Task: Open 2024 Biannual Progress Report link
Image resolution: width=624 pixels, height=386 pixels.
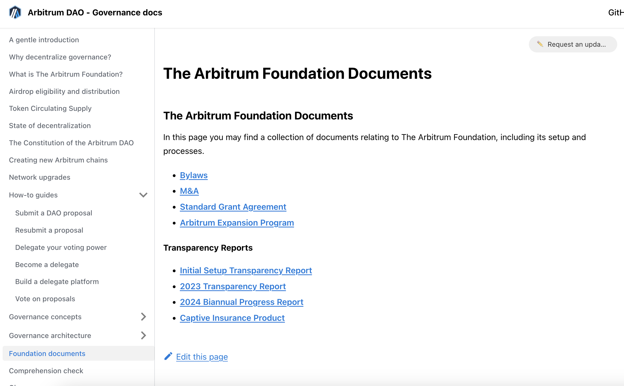Action: (242, 302)
